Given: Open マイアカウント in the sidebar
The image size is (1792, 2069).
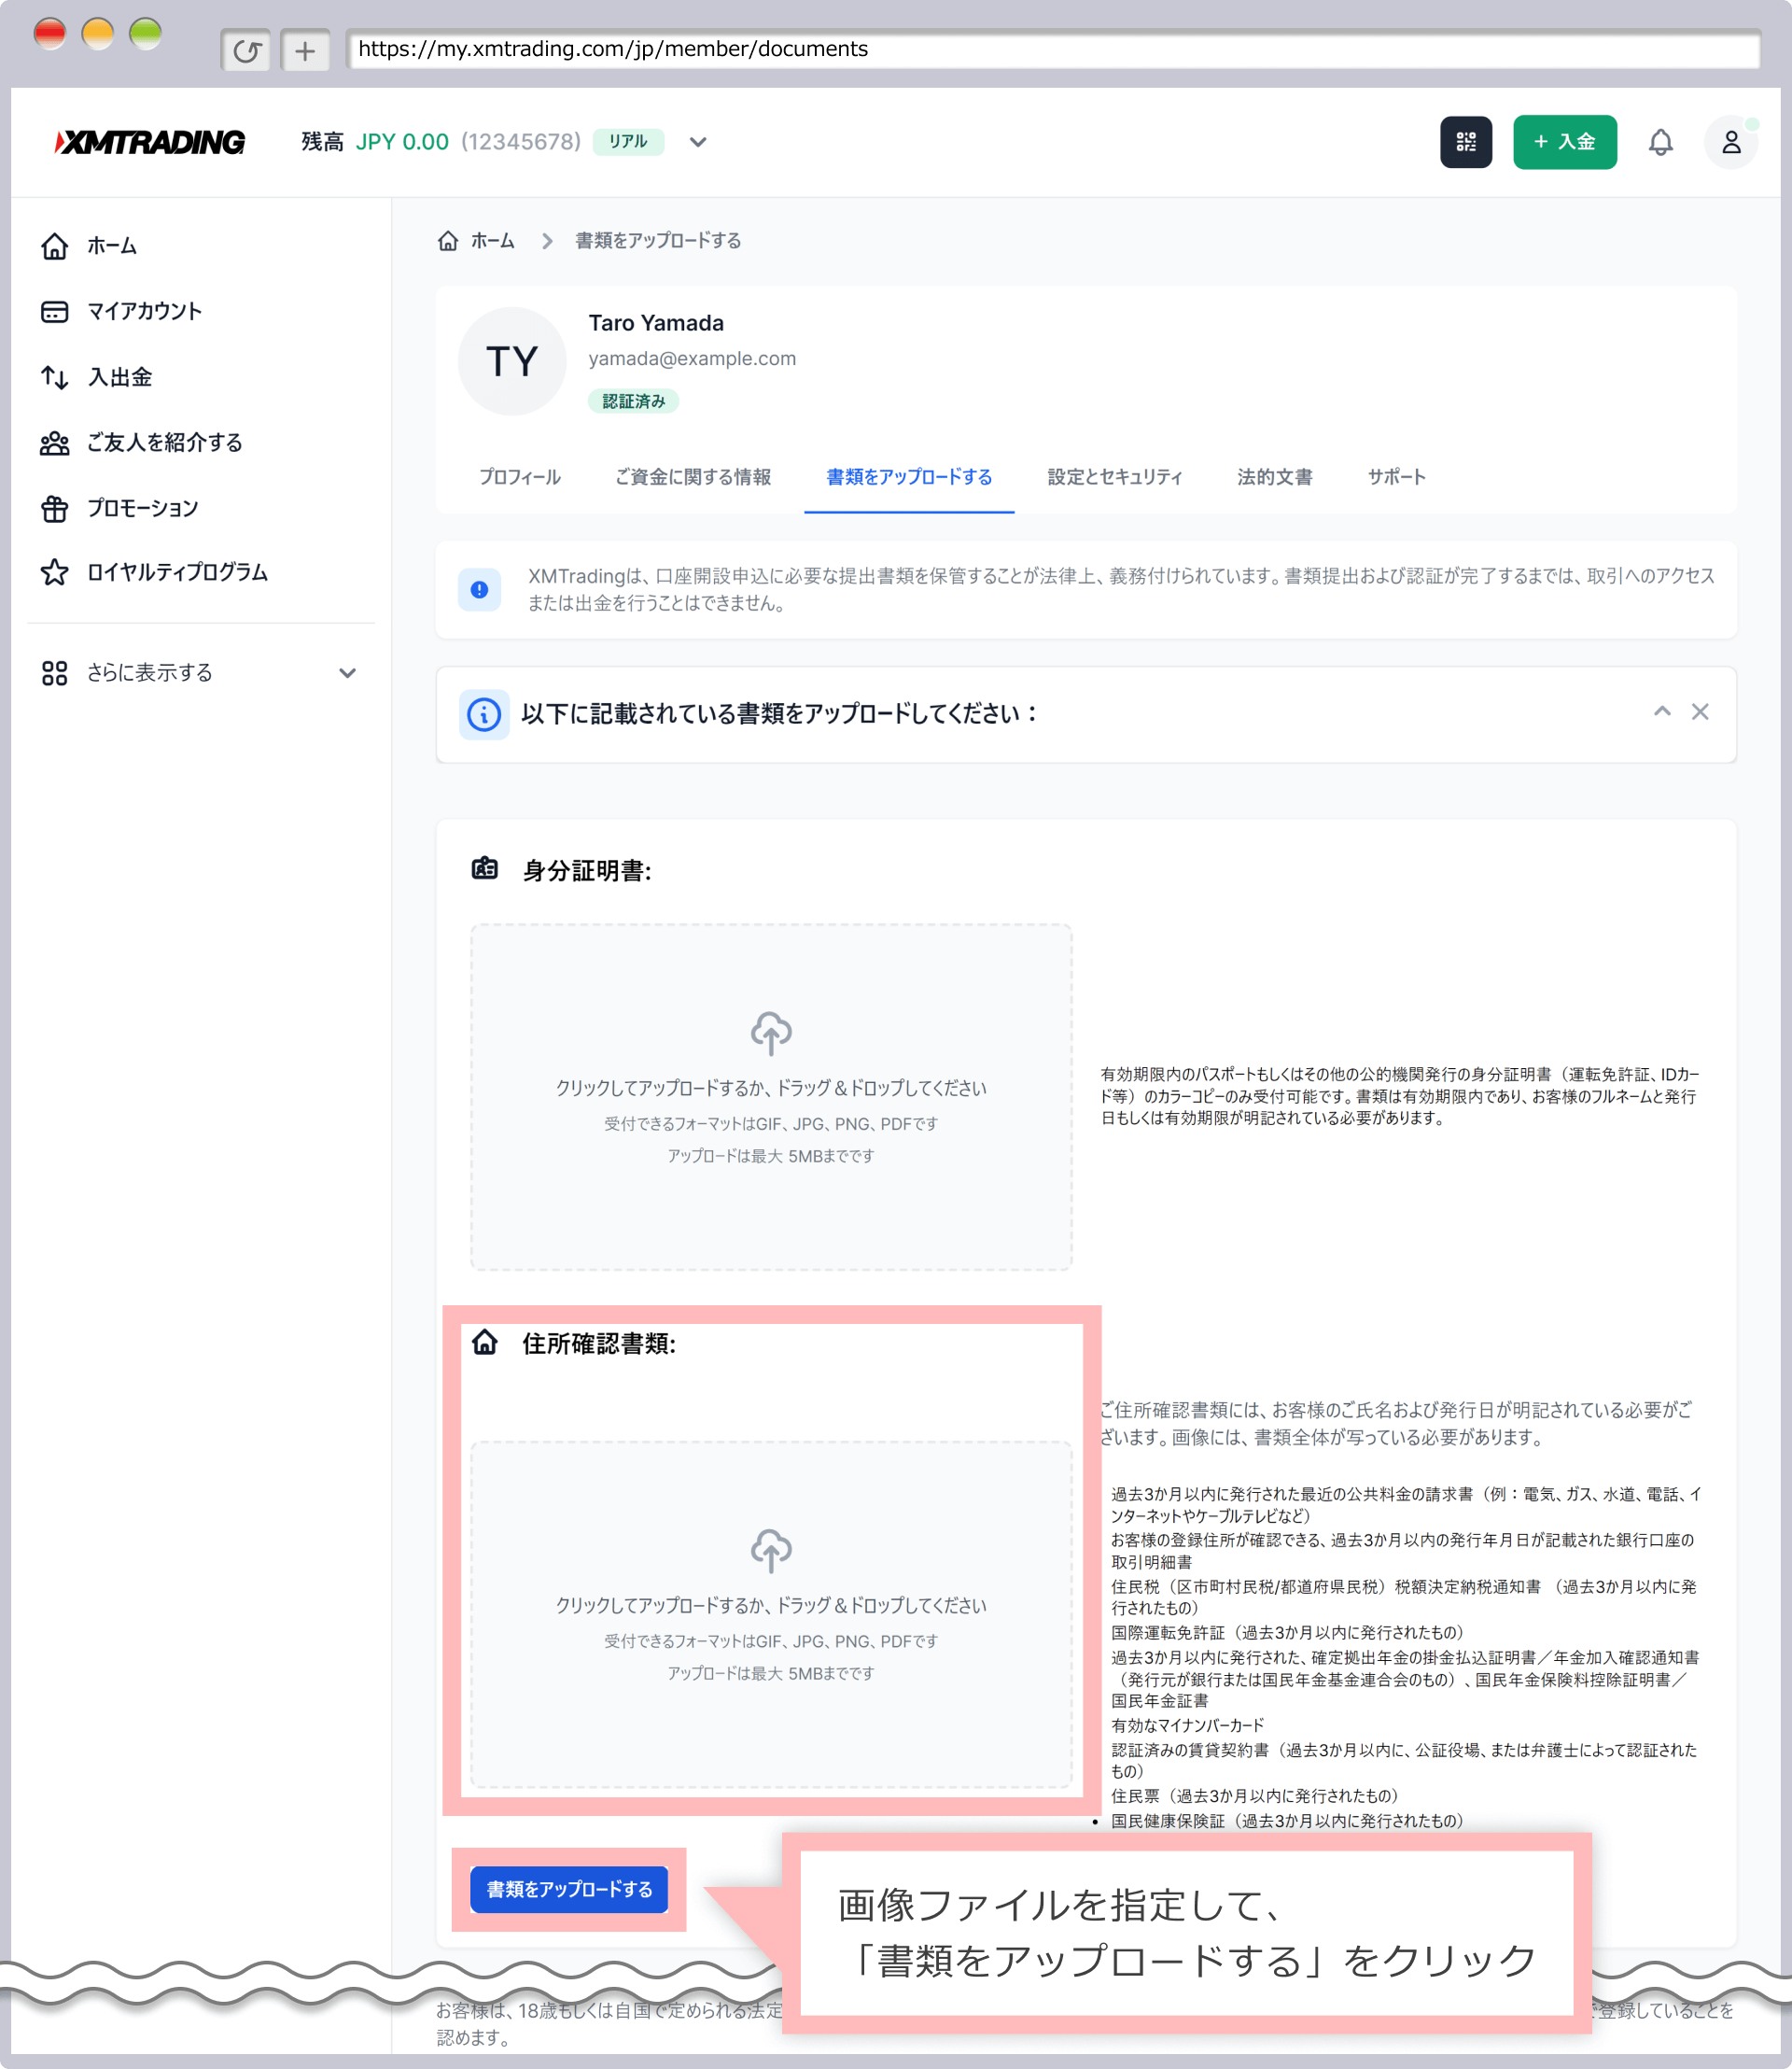Looking at the screenshot, I should click(144, 311).
